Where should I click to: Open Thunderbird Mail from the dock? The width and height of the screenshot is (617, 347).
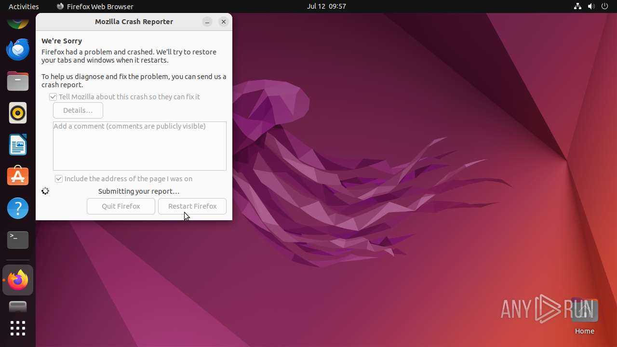(18, 49)
